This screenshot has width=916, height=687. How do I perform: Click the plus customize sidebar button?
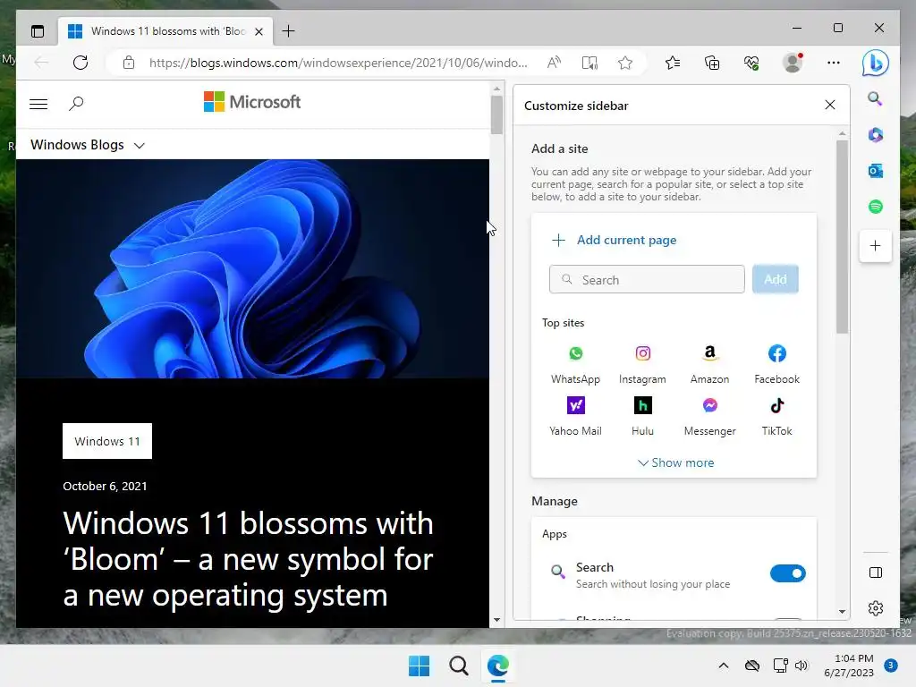[875, 246]
